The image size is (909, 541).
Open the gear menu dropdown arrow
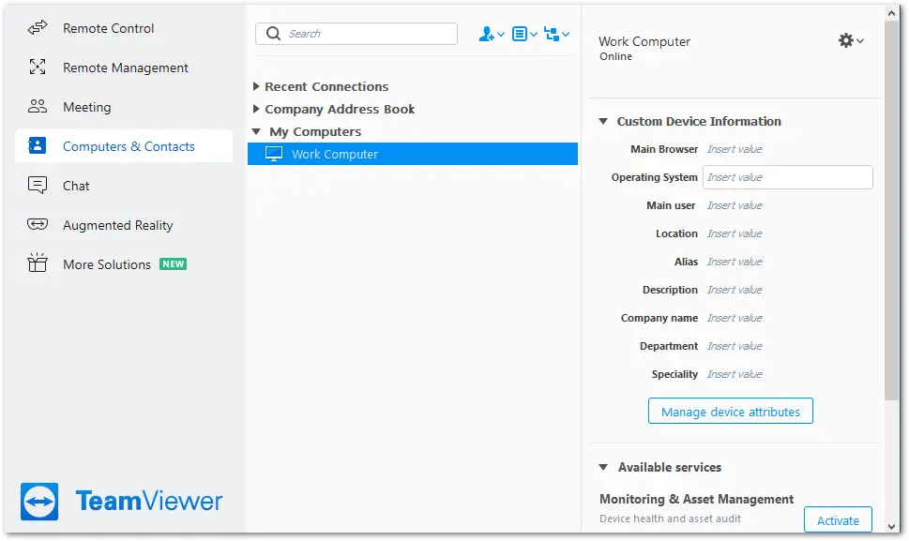pyautogui.click(x=860, y=40)
